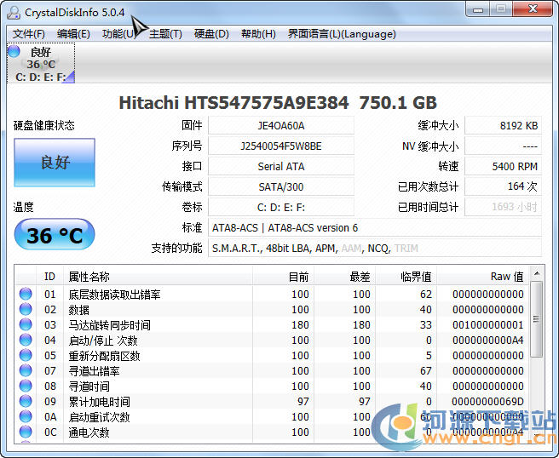
Task: Open the 文件(F) menu
Action: [29, 34]
